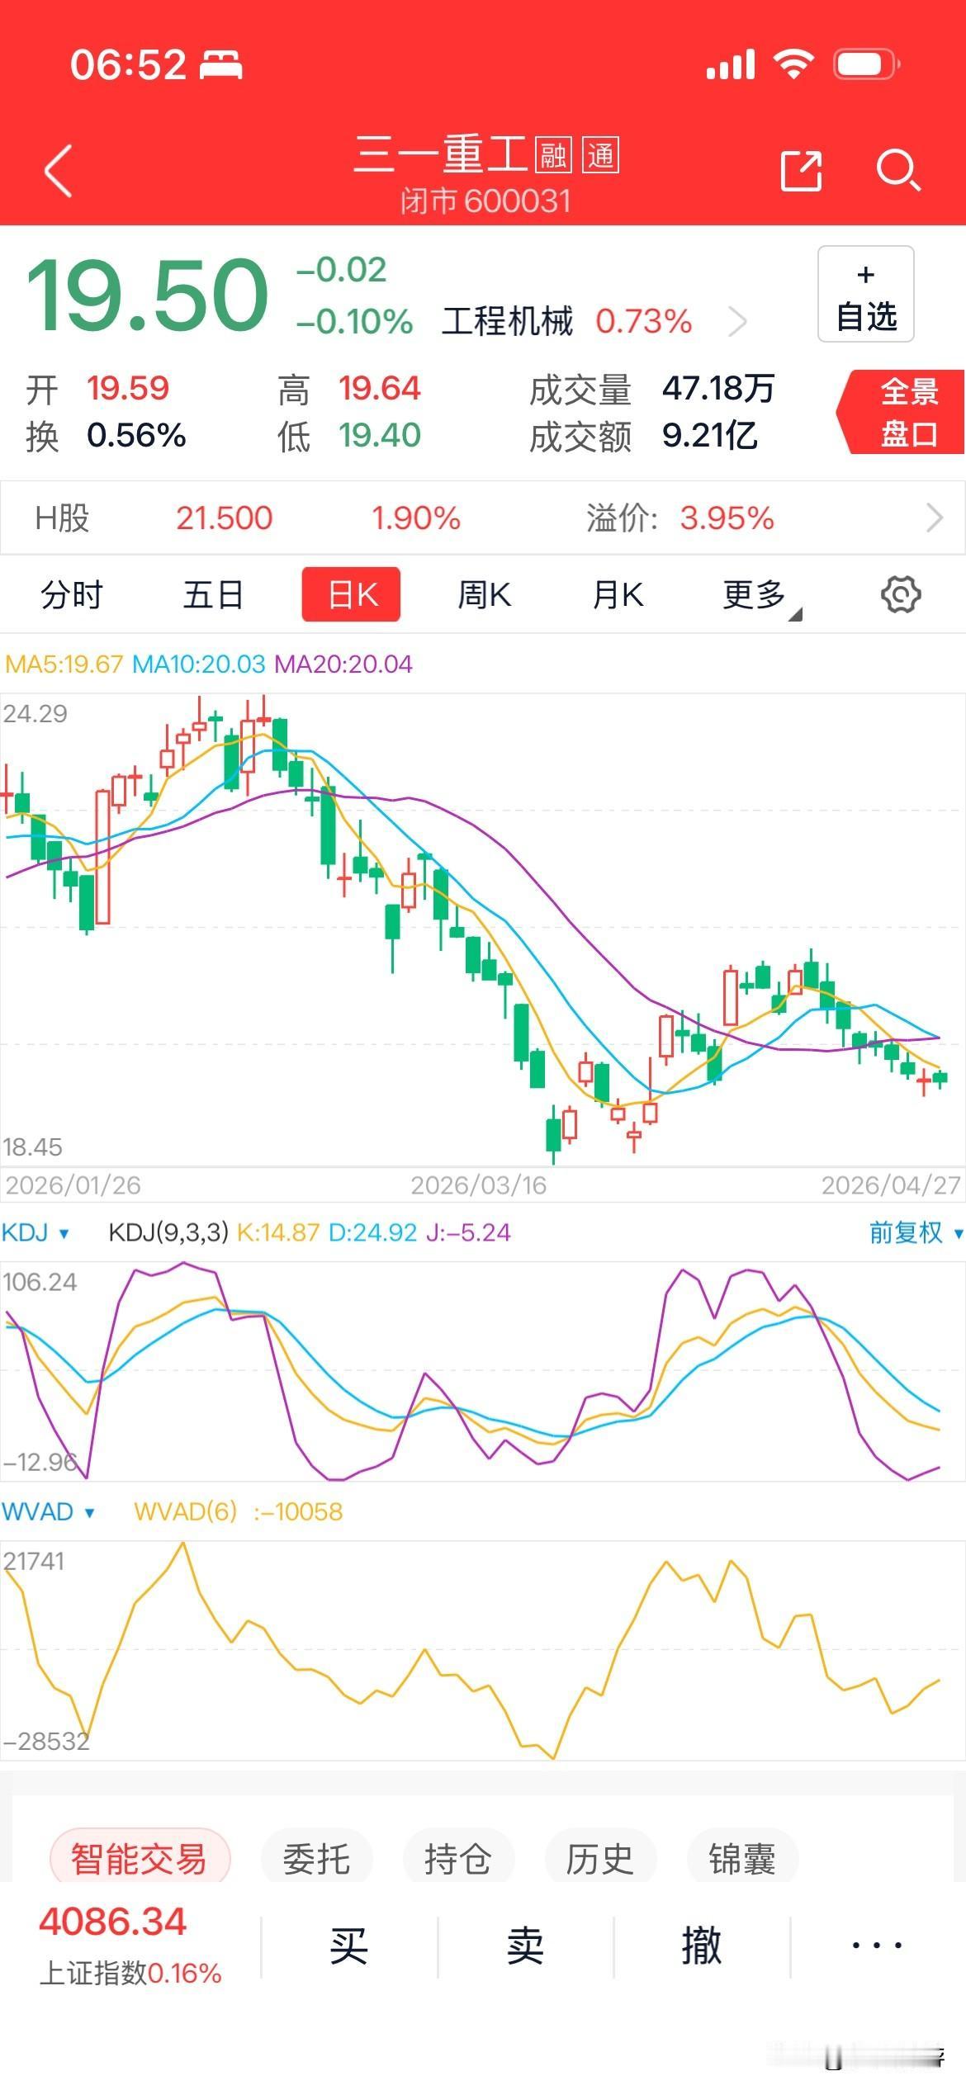The height and width of the screenshot is (2090, 966).
Task: Add stock via 自选 button
Action: pyautogui.click(x=866, y=294)
